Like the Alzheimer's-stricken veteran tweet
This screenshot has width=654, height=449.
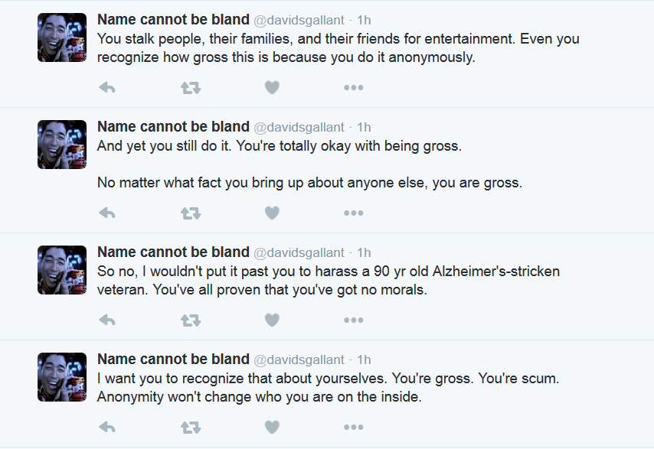pos(272,320)
